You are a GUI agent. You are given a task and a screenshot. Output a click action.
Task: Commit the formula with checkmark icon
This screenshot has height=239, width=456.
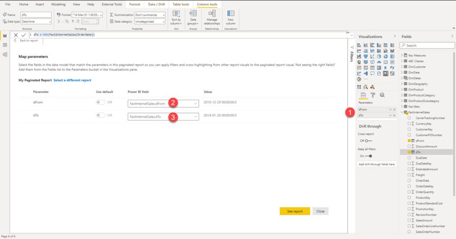[x=24, y=35]
